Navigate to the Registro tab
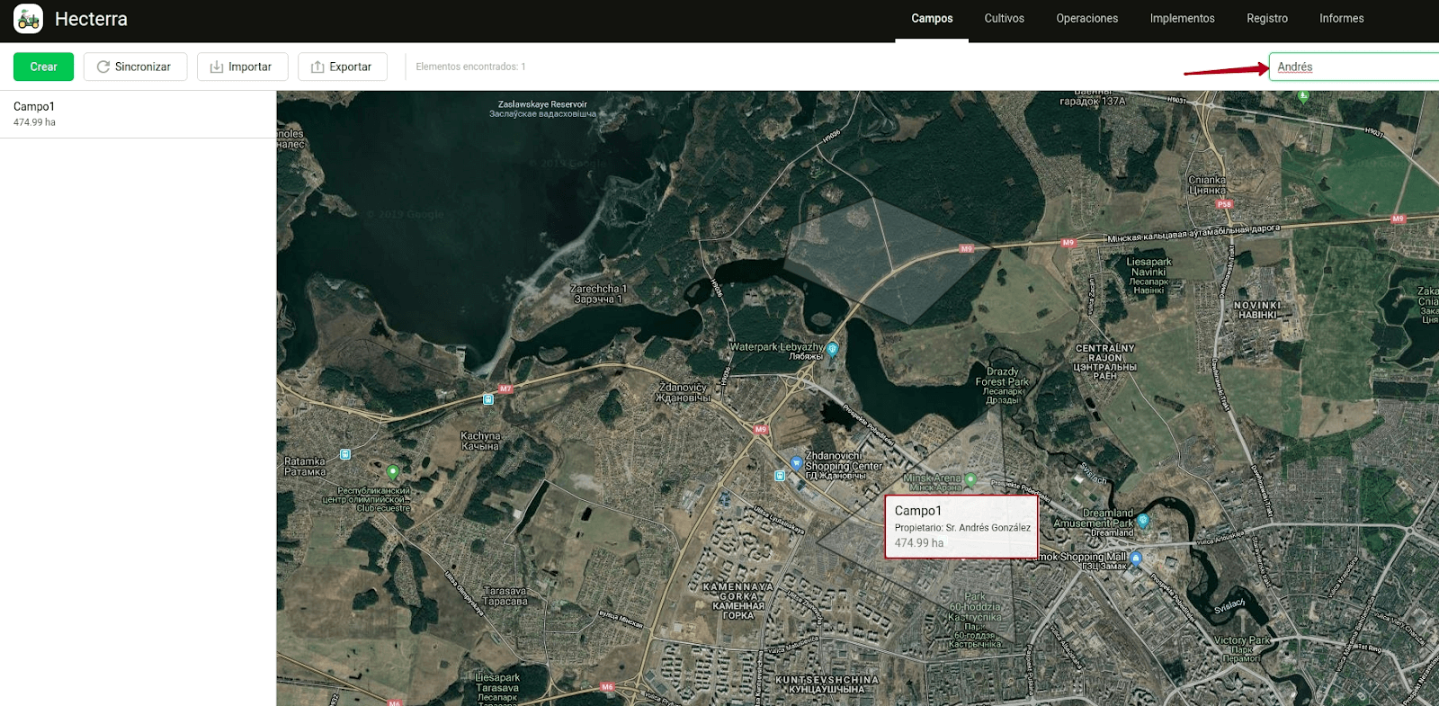The width and height of the screenshot is (1439, 706). 1266,19
